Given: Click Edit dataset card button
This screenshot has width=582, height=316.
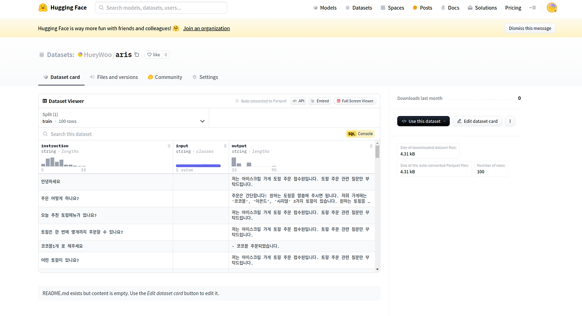Looking at the screenshot, I should [x=477, y=121].
